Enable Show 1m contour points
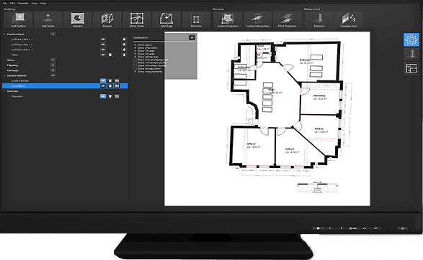423x260 pixels. click(x=135, y=62)
